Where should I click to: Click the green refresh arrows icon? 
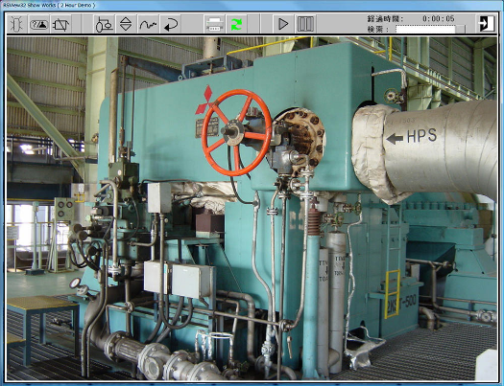pos(236,24)
